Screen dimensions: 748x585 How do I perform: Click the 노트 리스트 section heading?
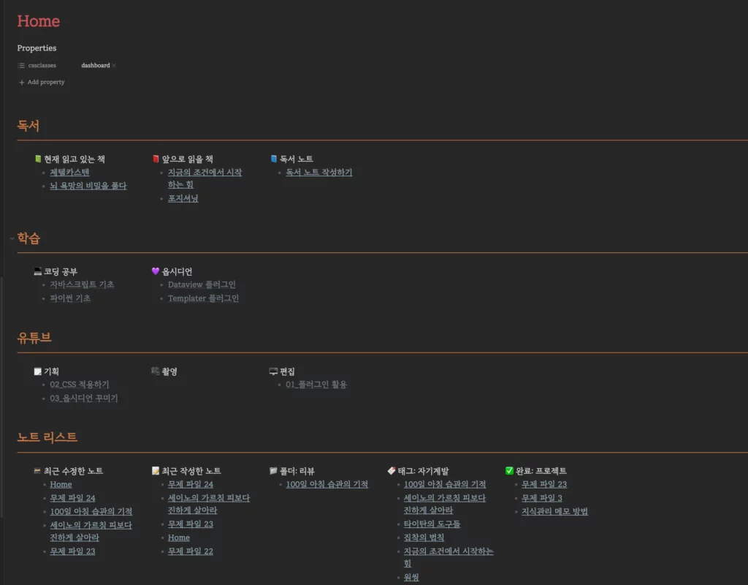pyautogui.click(x=47, y=437)
